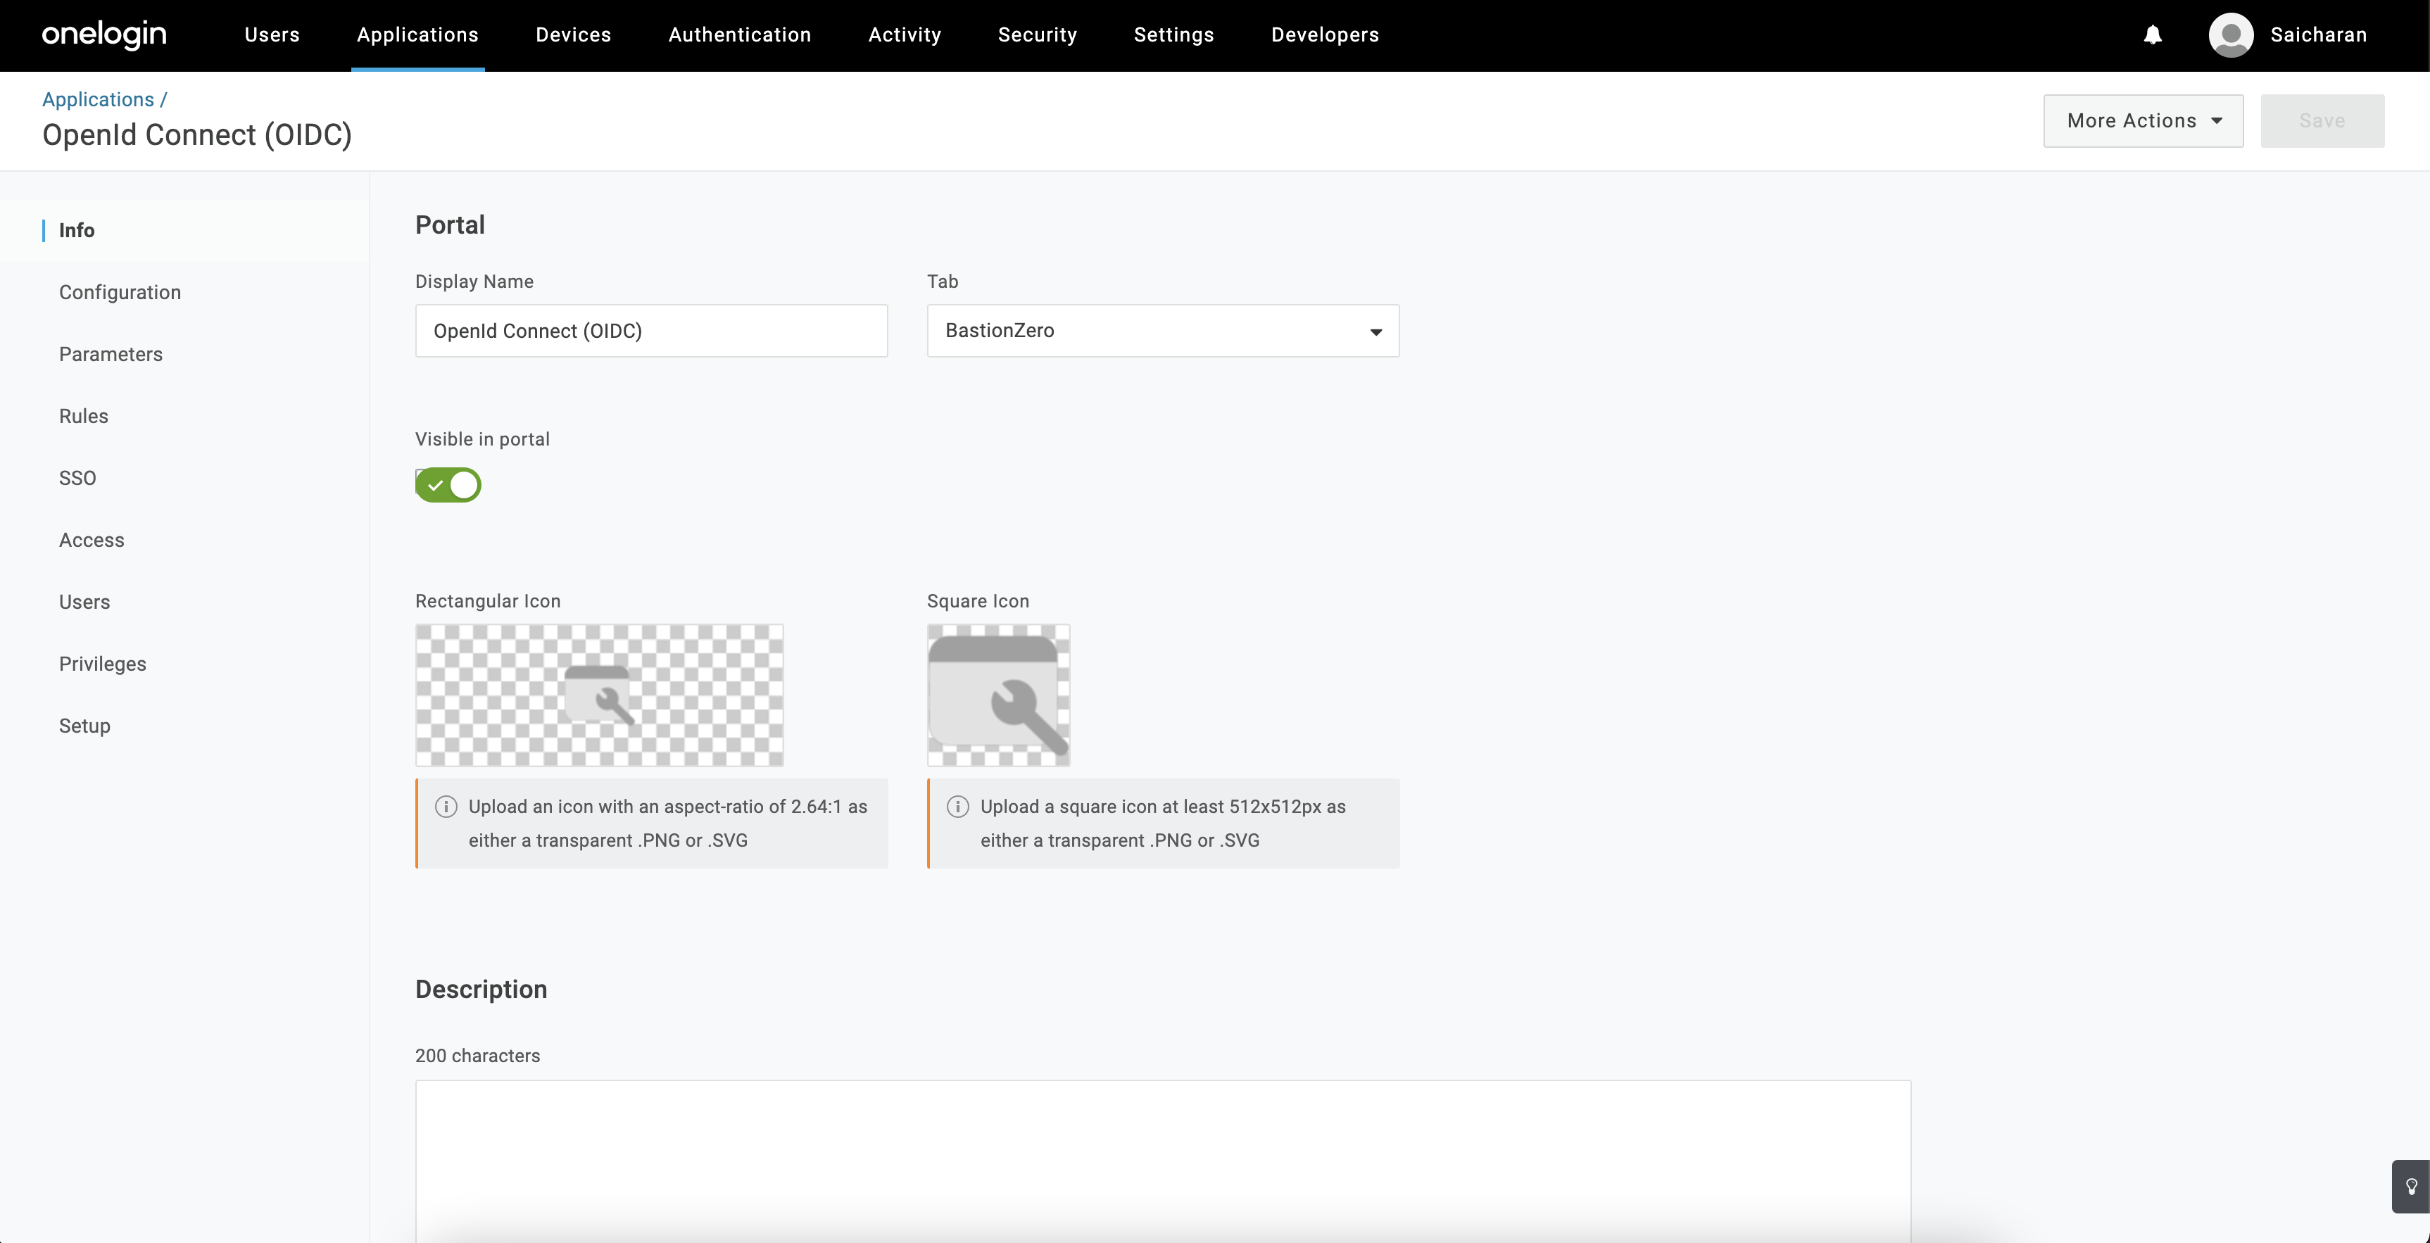Click the Save button
The width and height of the screenshot is (2430, 1243).
2322,121
